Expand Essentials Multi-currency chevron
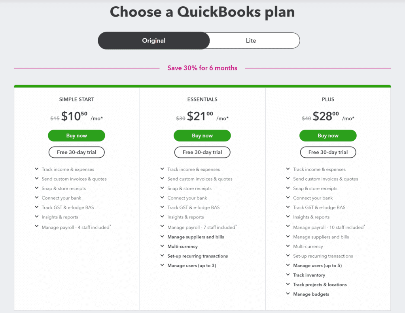Screen dimensions: 405x313 pyautogui.click(x=162, y=246)
